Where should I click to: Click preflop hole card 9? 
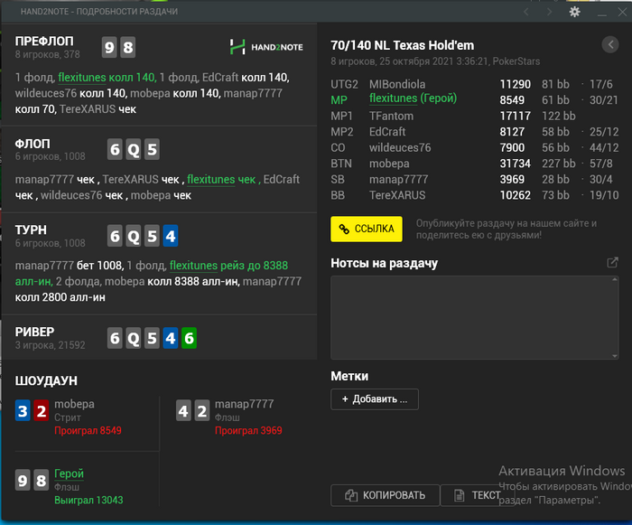point(109,47)
